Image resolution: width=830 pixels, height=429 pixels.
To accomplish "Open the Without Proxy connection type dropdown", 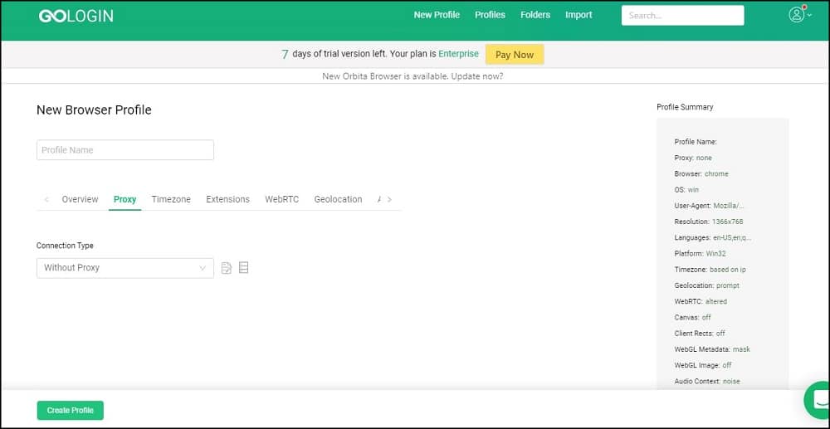I will point(125,268).
